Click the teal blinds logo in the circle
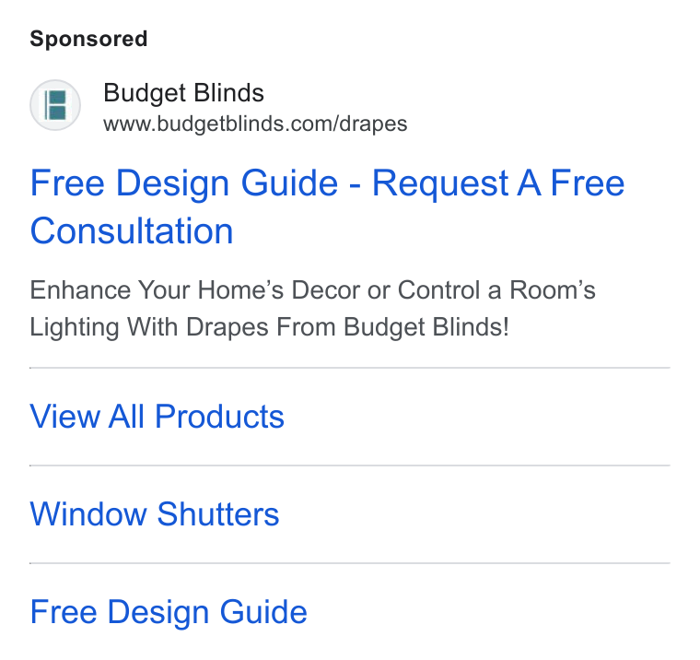This screenshot has height=660, width=700. (x=55, y=105)
